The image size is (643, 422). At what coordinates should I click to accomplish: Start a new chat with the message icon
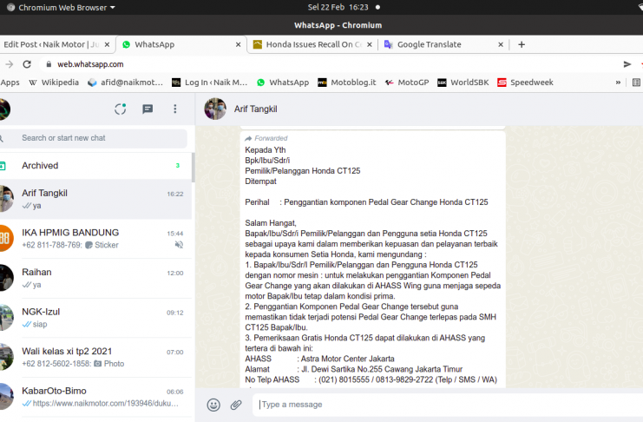coord(148,109)
